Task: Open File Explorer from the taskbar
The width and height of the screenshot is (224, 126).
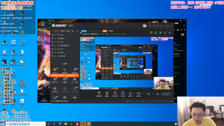Action: pyautogui.click(x=66, y=124)
